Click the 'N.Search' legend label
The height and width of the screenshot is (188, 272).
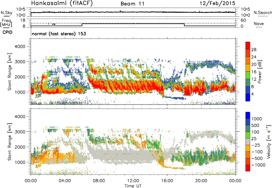point(263,13)
